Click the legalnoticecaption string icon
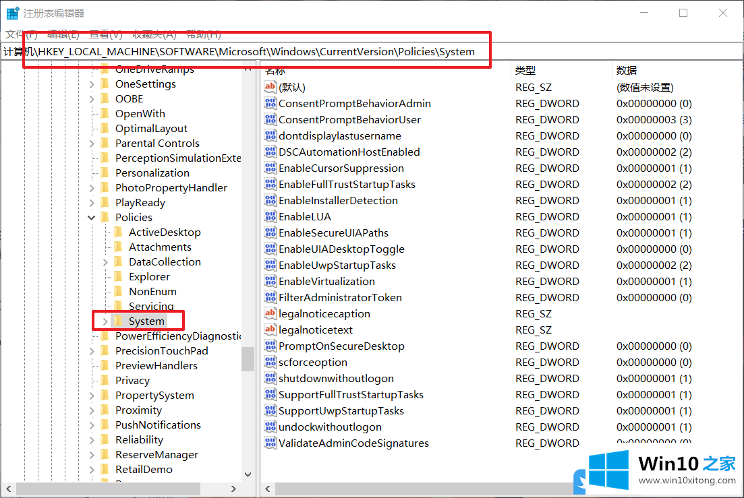744x498 pixels. pyautogui.click(x=270, y=313)
